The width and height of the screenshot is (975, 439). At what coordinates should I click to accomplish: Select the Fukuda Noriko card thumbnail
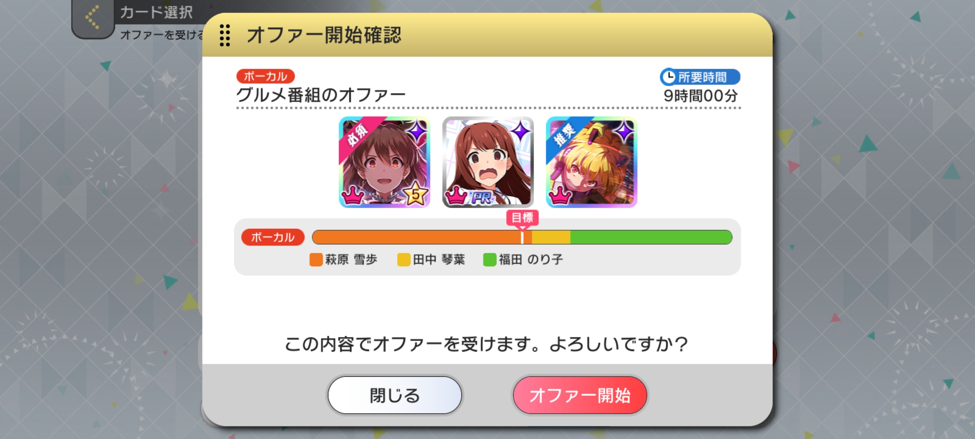point(591,162)
